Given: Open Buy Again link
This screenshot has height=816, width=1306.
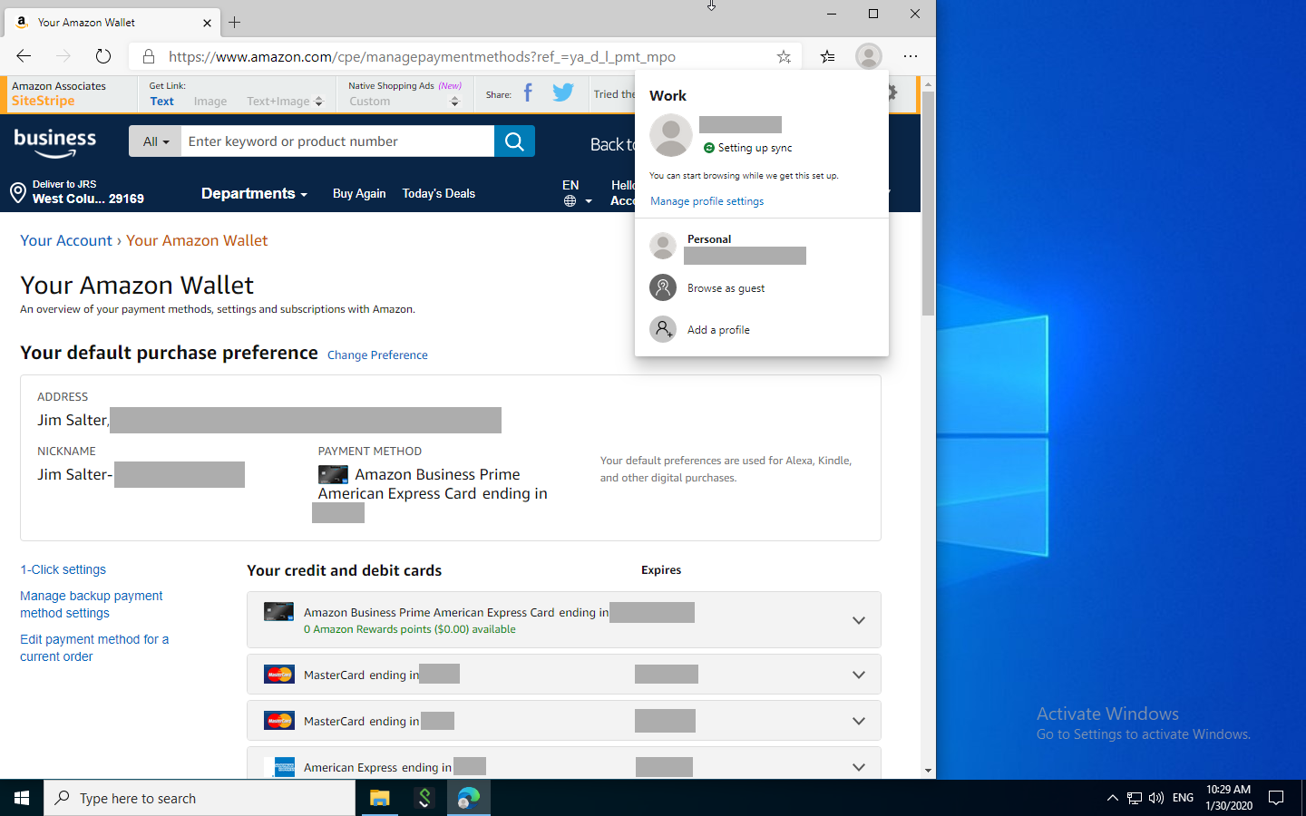Looking at the screenshot, I should 359,193.
